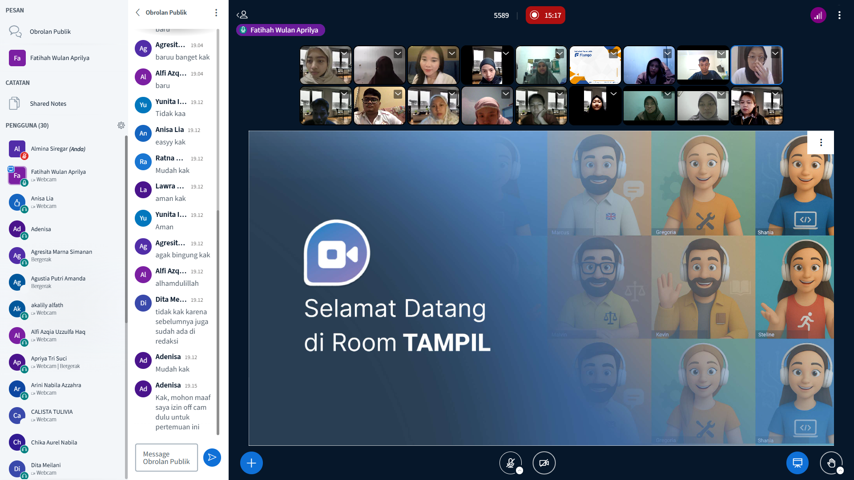Click Dita Me... chat message avatar
The image size is (854, 480).
point(143,303)
